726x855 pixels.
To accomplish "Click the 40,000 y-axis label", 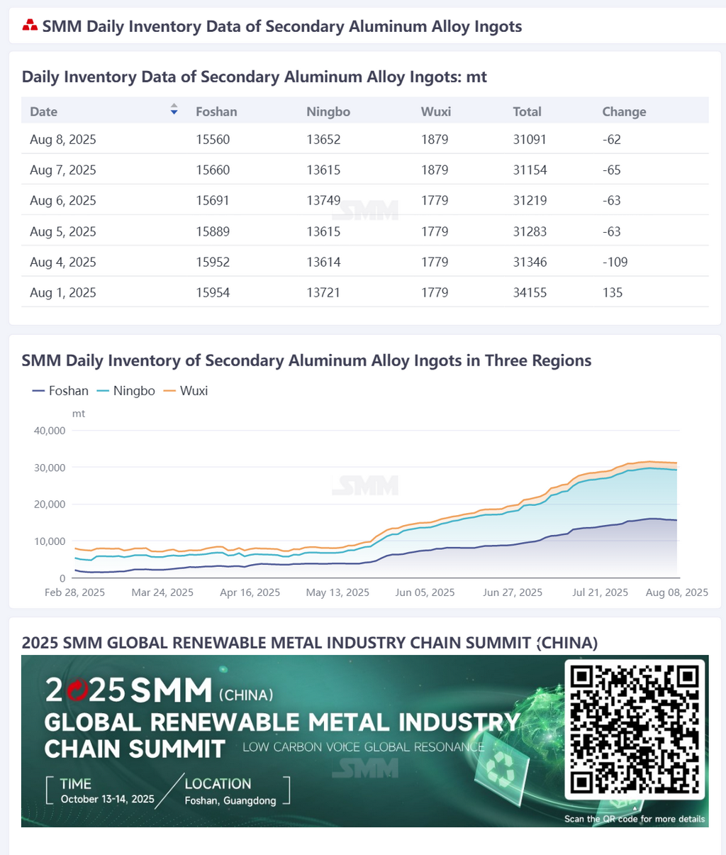I will pos(50,431).
